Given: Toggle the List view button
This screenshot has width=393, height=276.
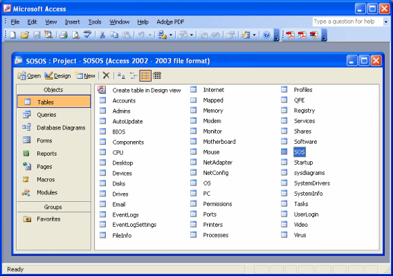Looking at the screenshot, I should (x=145, y=75).
